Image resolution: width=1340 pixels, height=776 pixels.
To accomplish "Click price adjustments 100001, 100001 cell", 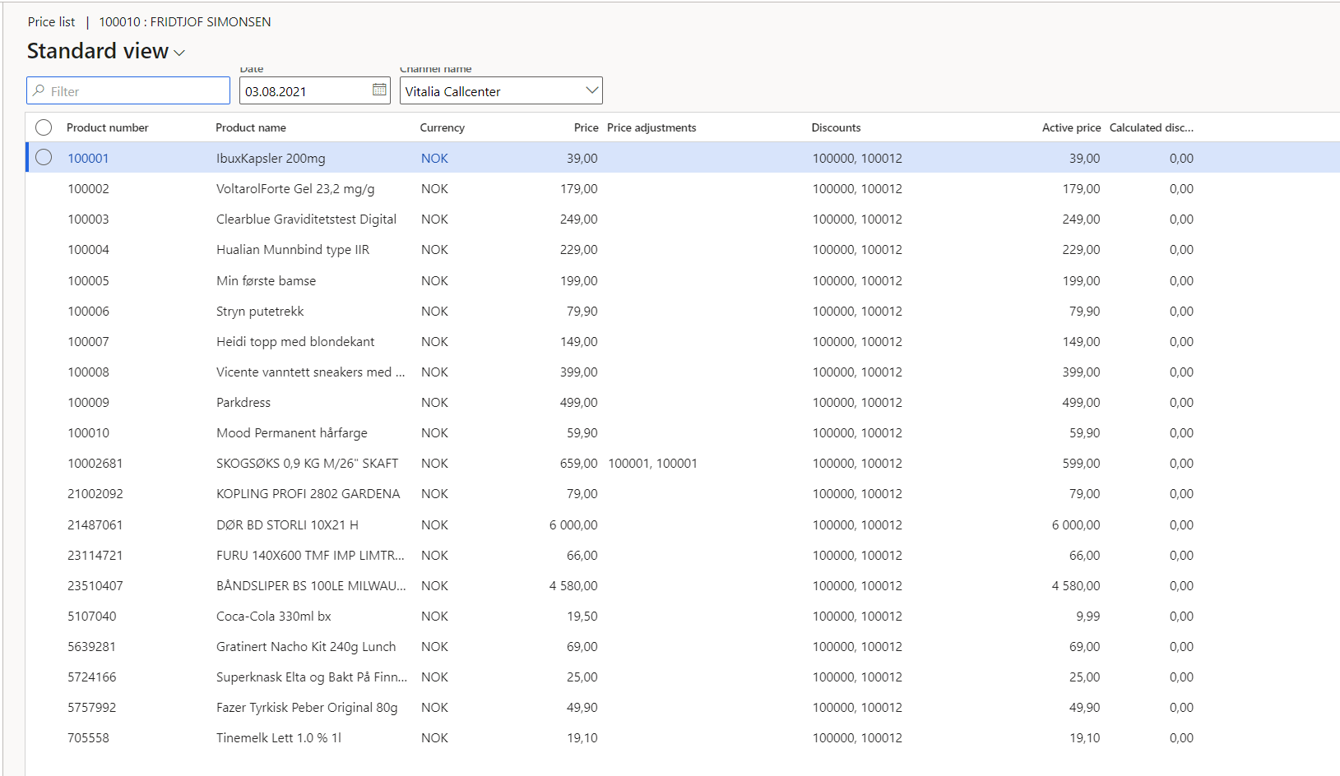I will tap(652, 464).
